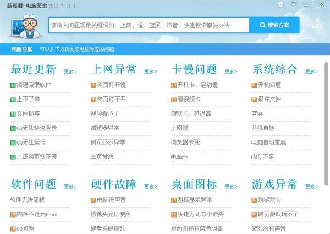
Task: Click the new badge beside 二级网页打不开
Action: tap(13, 157)
